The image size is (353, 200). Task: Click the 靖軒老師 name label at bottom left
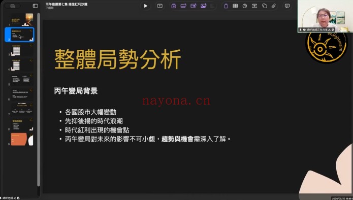(x=8, y=198)
